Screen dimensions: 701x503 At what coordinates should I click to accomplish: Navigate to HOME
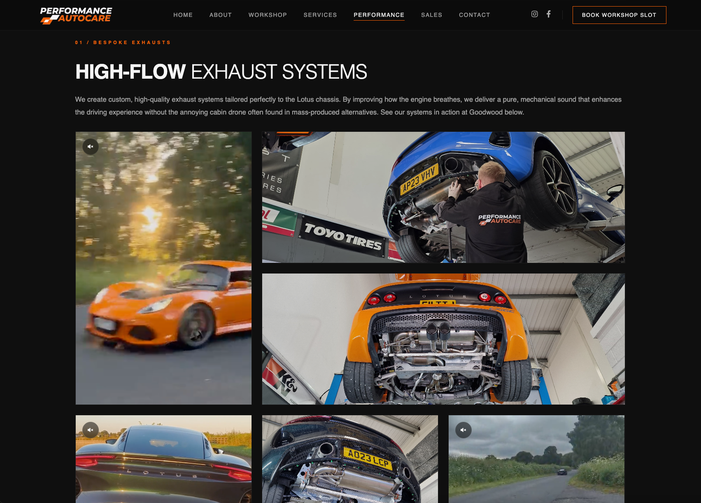tap(183, 15)
